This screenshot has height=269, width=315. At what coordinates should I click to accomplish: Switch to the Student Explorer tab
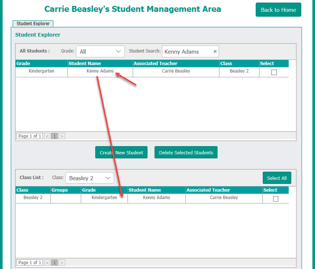click(33, 23)
